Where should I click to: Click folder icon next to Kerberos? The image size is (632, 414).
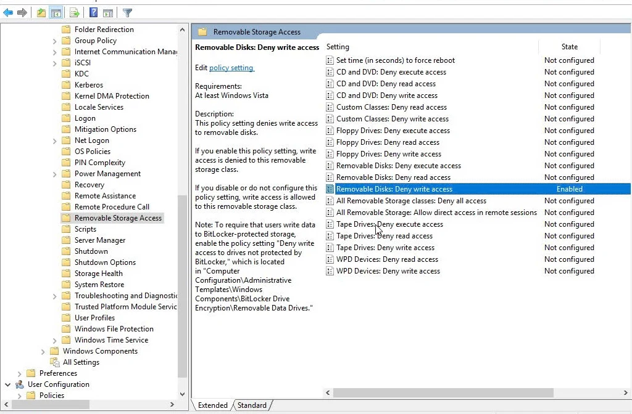coord(66,85)
